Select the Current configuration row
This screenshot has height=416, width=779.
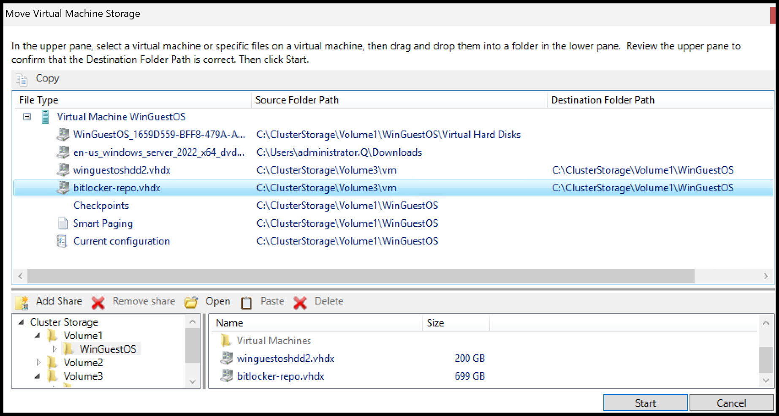coord(394,241)
